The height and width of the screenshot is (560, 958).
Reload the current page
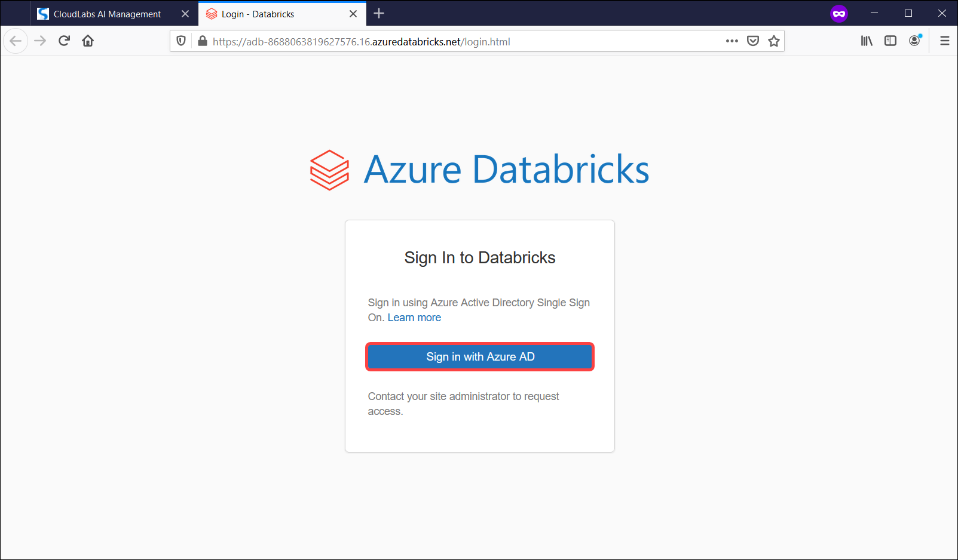[x=64, y=41]
